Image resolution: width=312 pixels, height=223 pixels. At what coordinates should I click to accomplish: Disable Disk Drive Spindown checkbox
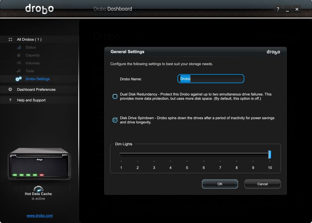(115, 120)
